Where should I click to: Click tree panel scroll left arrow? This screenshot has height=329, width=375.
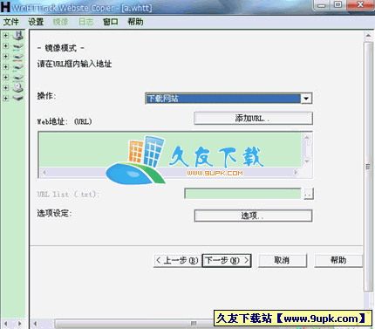6,323
